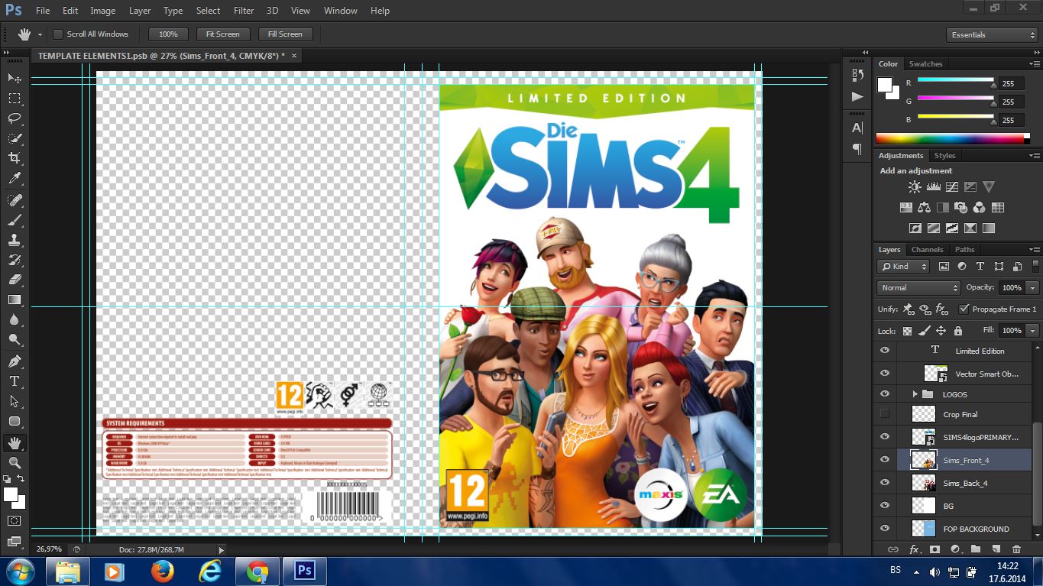Open the Essentials workspace dropdown
The width and height of the screenshot is (1043, 586).
click(x=992, y=35)
